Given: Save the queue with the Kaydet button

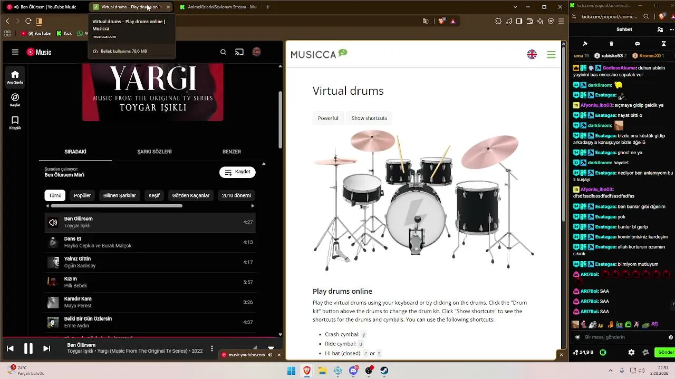Looking at the screenshot, I should tap(237, 172).
